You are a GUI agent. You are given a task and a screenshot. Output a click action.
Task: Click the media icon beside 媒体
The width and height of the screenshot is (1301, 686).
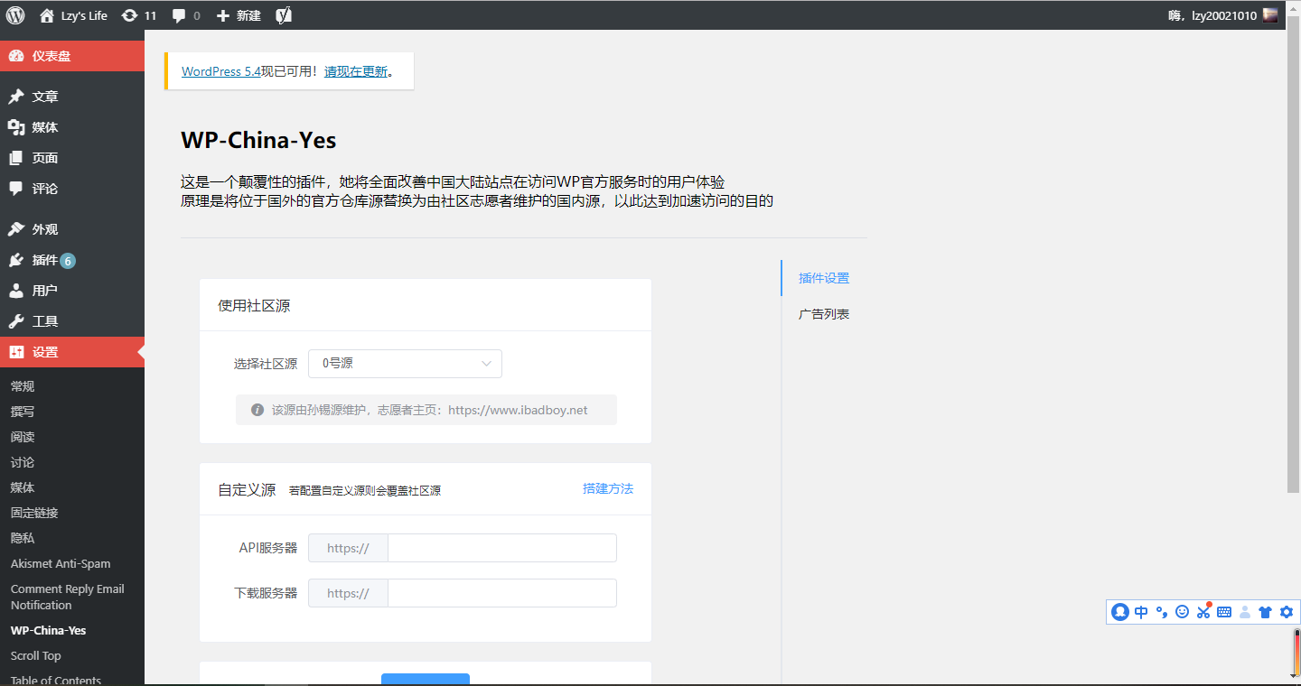16,127
